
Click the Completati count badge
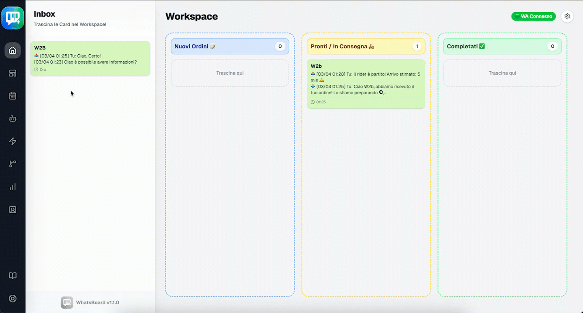[x=553, y=46]
